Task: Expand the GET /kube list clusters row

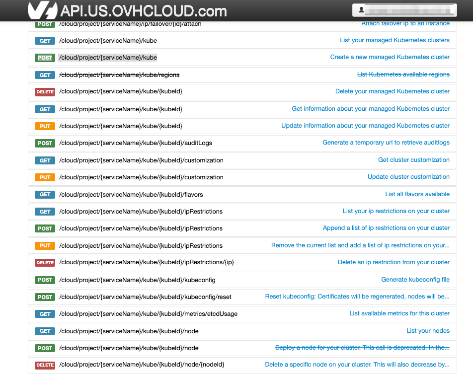Action: point(108,41)
